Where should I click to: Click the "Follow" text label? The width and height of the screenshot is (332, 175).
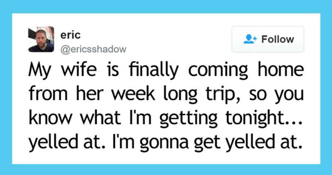pos(278,39)
